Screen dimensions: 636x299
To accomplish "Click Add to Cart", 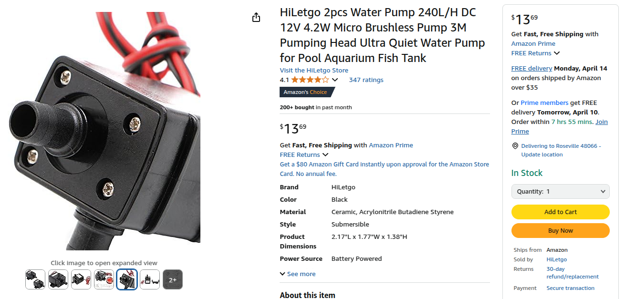I will point(560,212).
